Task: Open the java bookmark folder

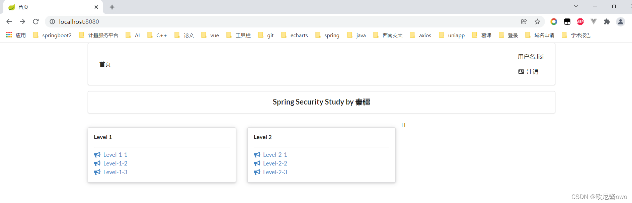Action: 356,35
